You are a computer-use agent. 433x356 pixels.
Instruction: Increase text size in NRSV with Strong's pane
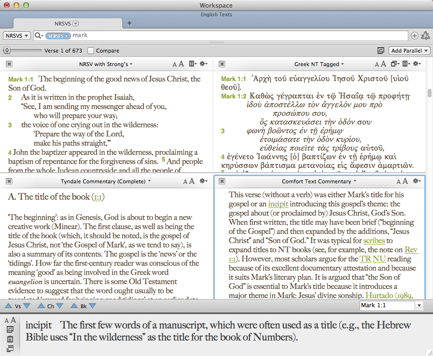tap(181, 64)
